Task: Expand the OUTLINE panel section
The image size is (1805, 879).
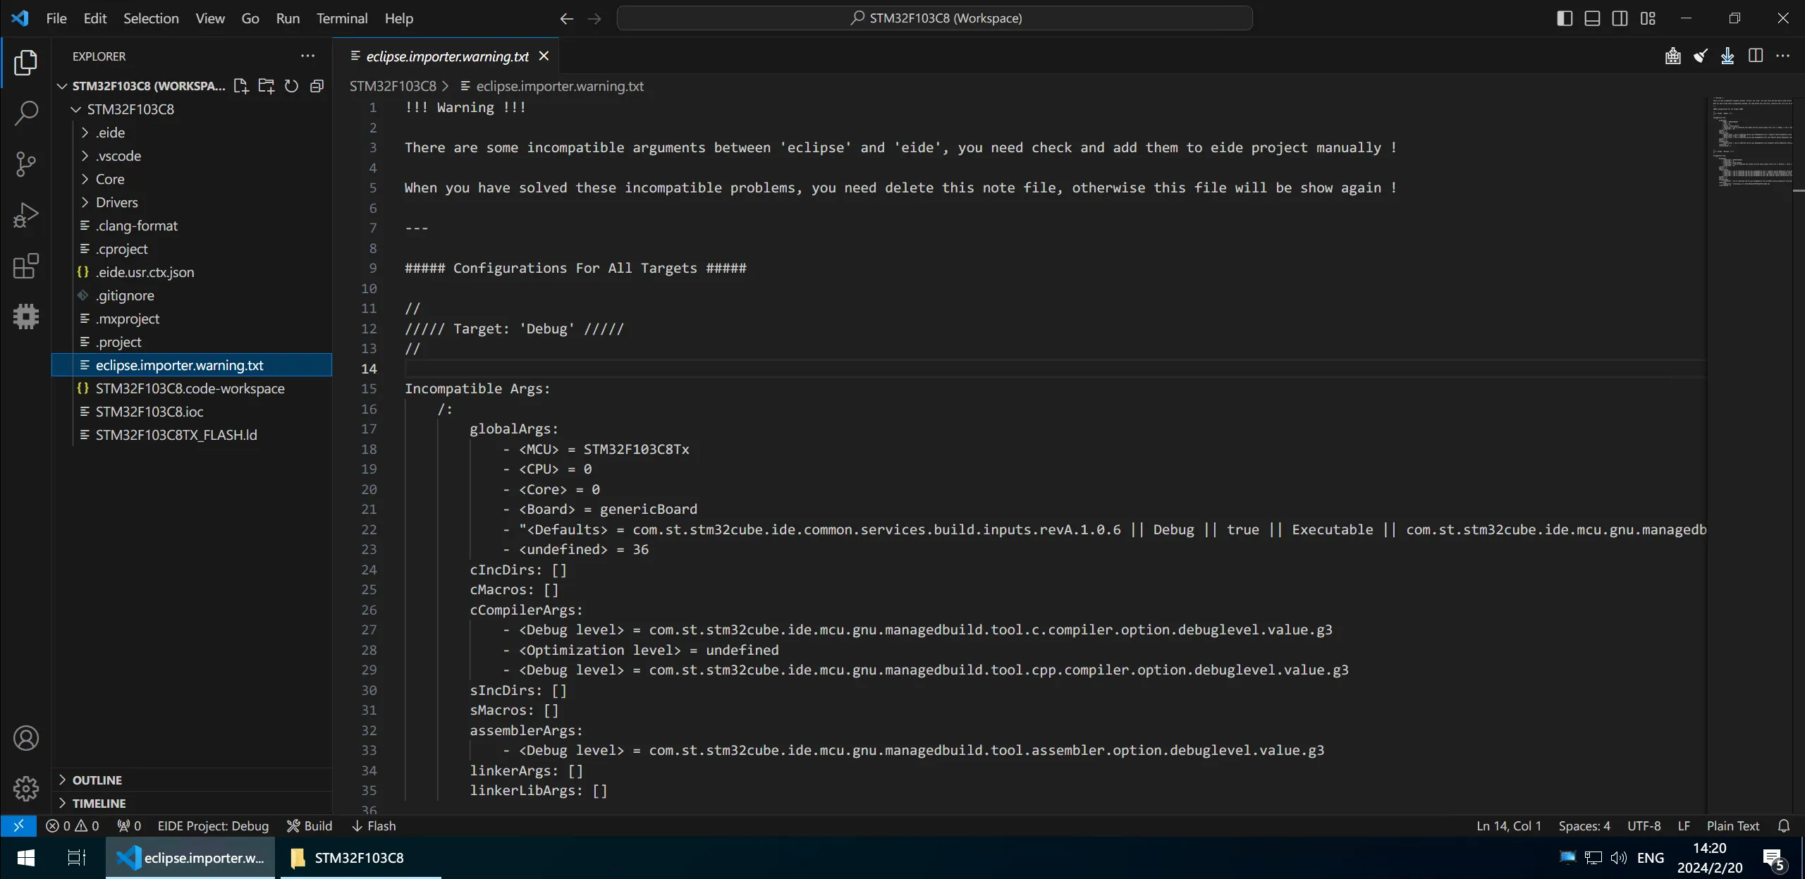Action: click(98, 779)
